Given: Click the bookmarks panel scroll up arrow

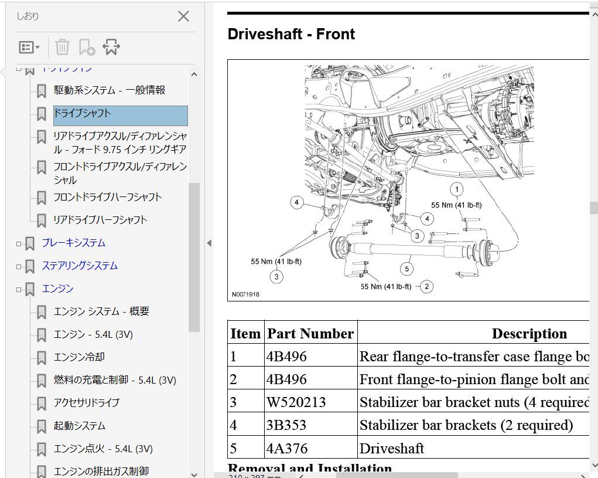Looking at the screenshot, I should (x=194, y=74).
